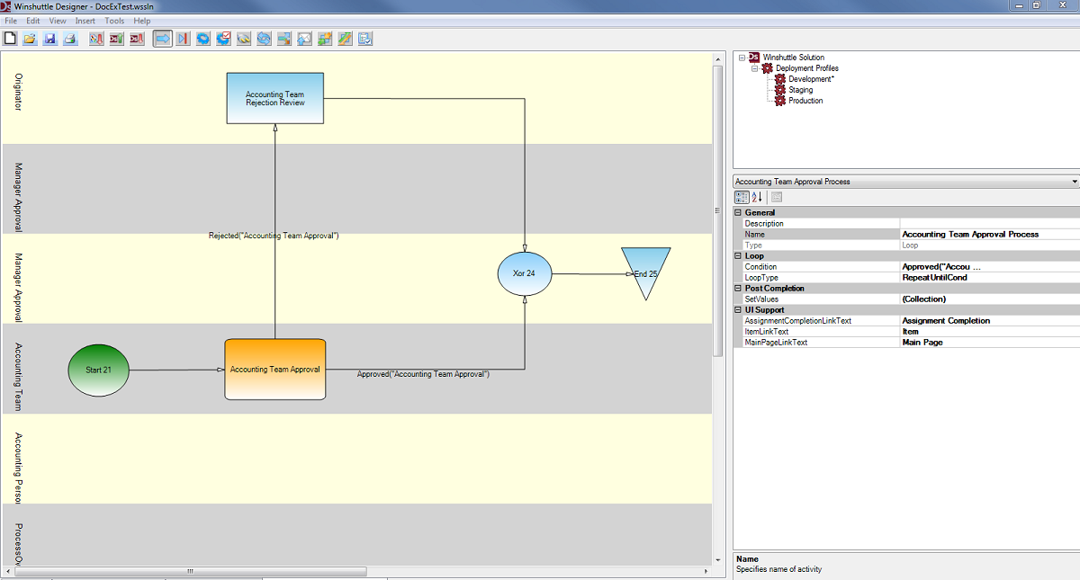Click the Description property value field
The width and height of the screenshot is (1080, 580).
coord(990,224)
